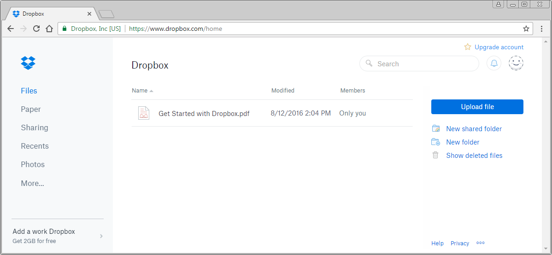Sort by Name column arrow
552x255 pixels.
click(x=152, y=91)
